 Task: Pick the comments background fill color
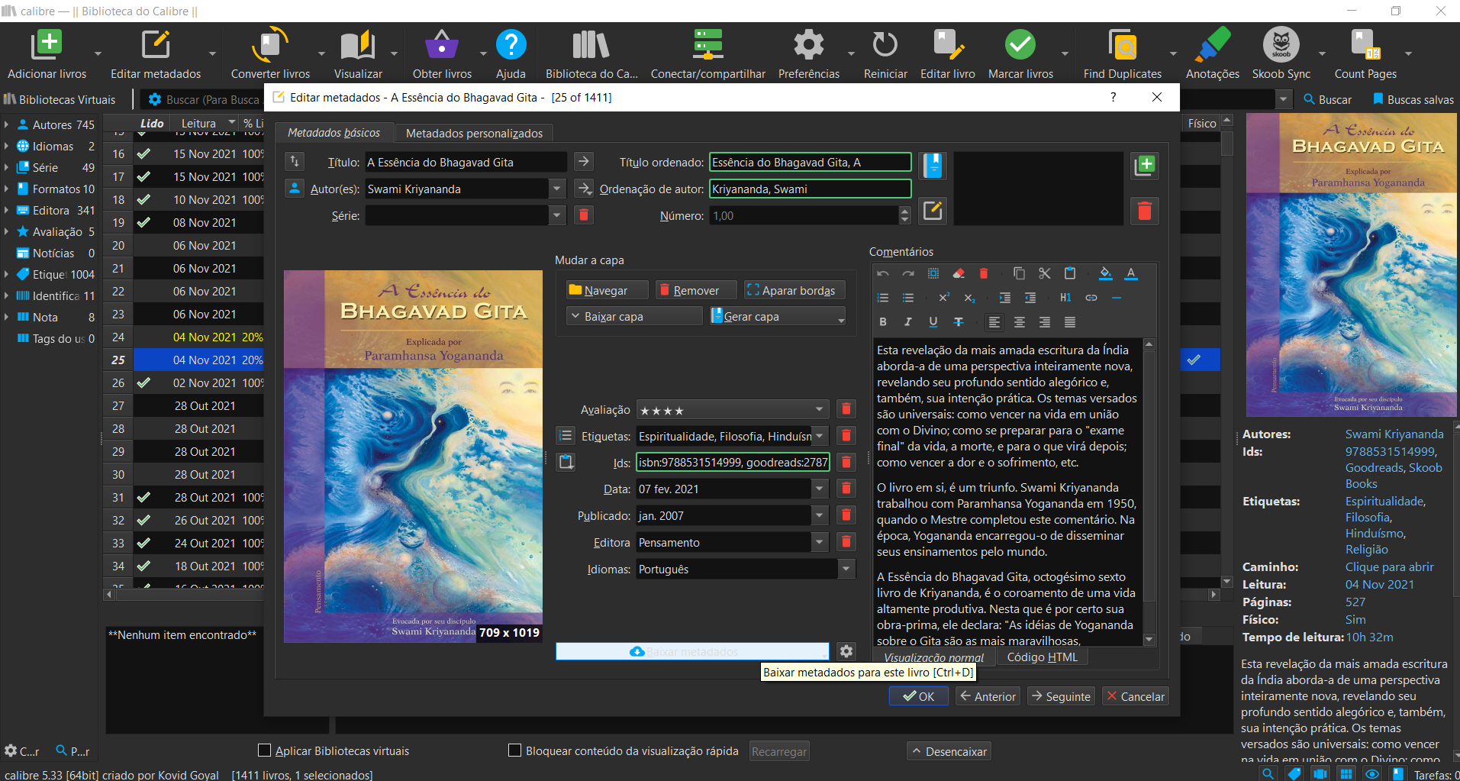(1105, 273)
